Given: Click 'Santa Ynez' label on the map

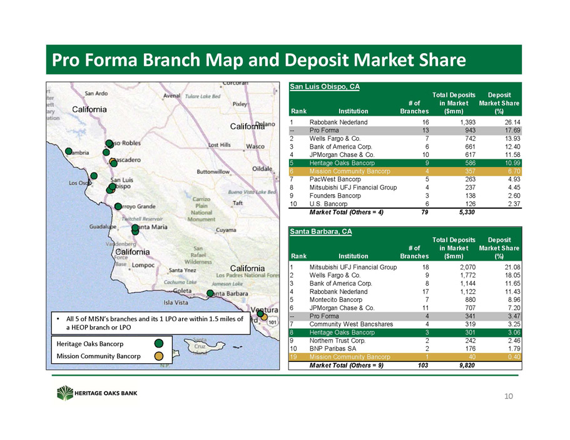Looking at the screenshot, I should click(x=183, y=270).
